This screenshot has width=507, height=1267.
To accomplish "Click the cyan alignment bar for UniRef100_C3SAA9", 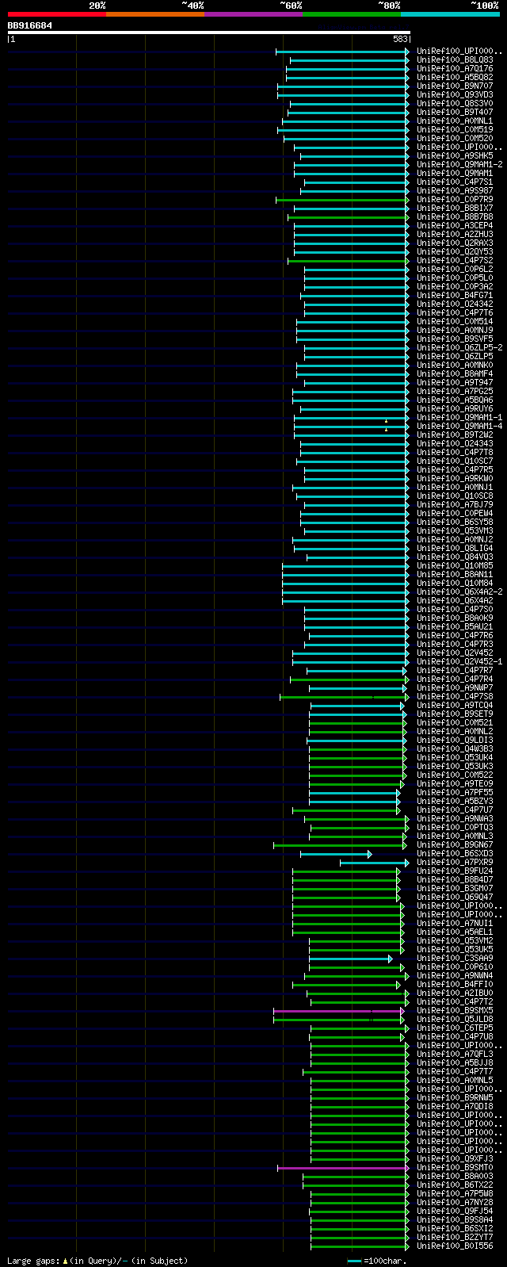I will pyautogui.click(x=350, y=959).
